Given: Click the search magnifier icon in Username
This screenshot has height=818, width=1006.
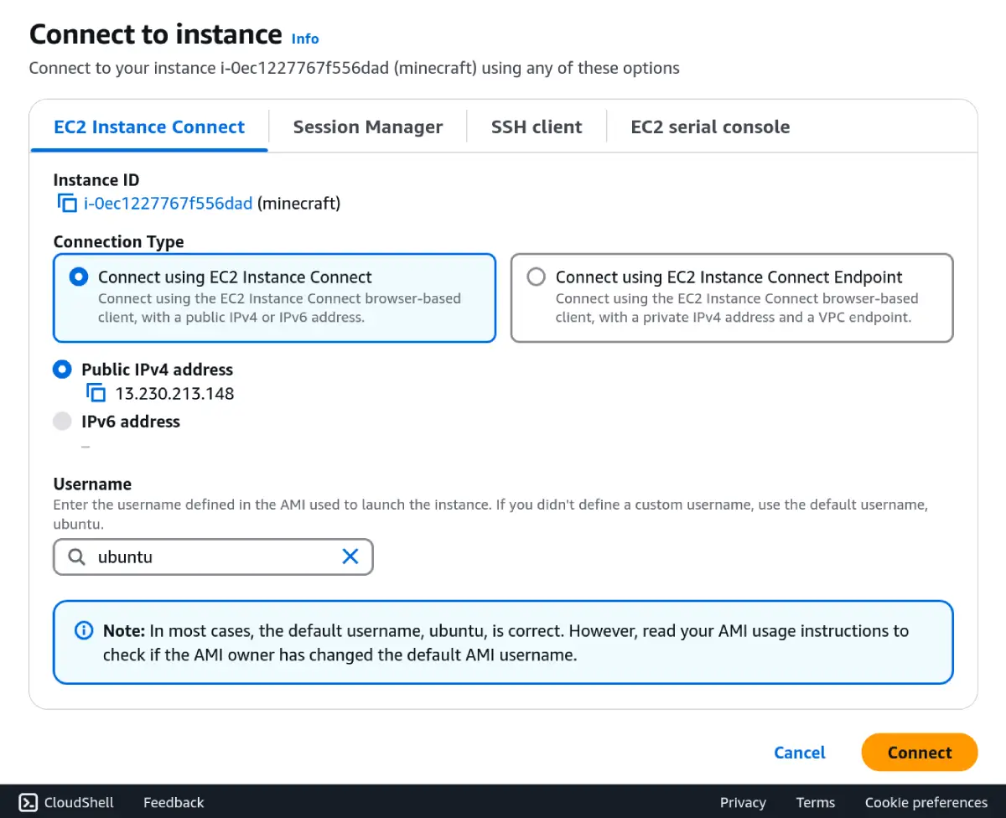Looking at the screenshot, I should click(x=76, y=557).
